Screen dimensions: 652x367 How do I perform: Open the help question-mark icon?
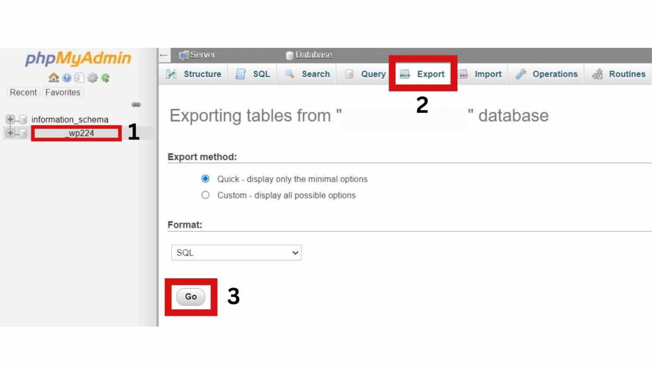click(x=67, y=78)
